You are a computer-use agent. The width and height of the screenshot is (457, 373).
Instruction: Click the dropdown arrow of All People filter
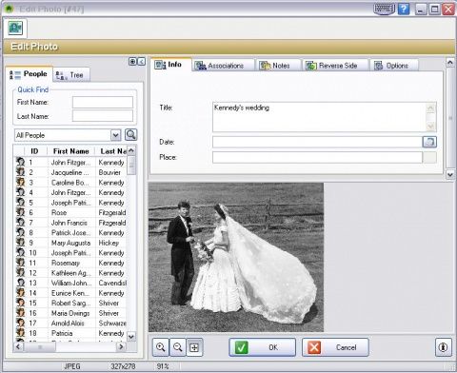pos(116,135)
